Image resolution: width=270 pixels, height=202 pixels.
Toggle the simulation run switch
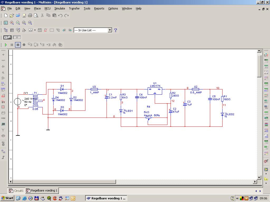click(7, 37)
